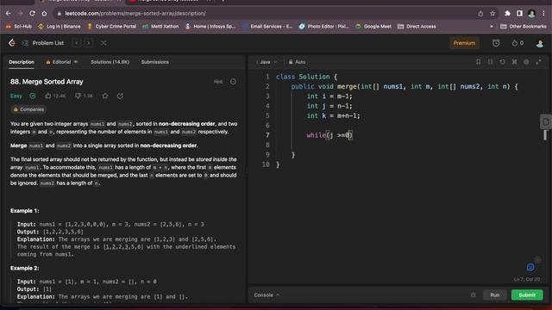
Task: Switch to the Description tab
Action: 22,62
